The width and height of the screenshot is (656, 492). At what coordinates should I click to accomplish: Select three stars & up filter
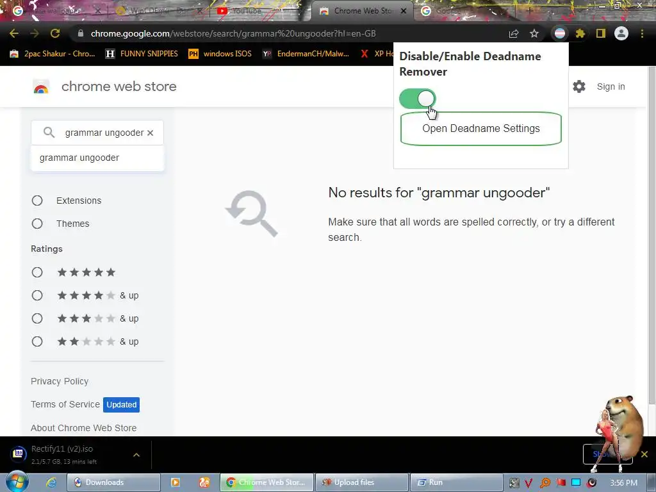point(37,318)
